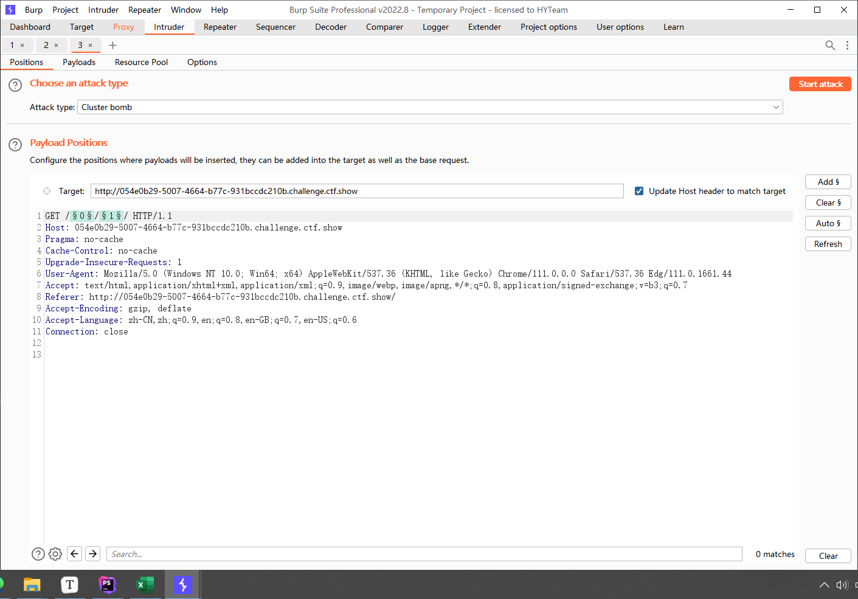Switch to the Extender tab
The image size is (858, 599).
[485, 27]
